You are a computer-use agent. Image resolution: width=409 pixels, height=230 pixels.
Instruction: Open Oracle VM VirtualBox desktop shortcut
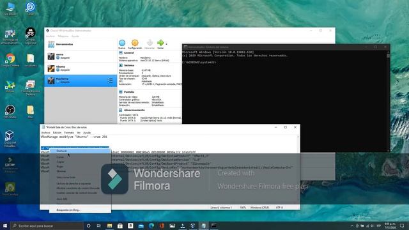coord(10,139)
